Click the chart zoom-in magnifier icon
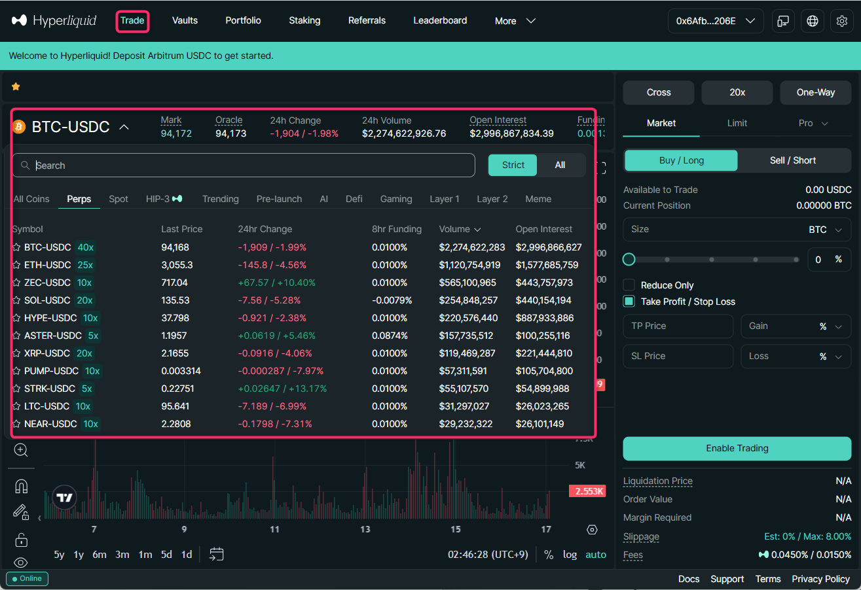 tap(21, 450)
